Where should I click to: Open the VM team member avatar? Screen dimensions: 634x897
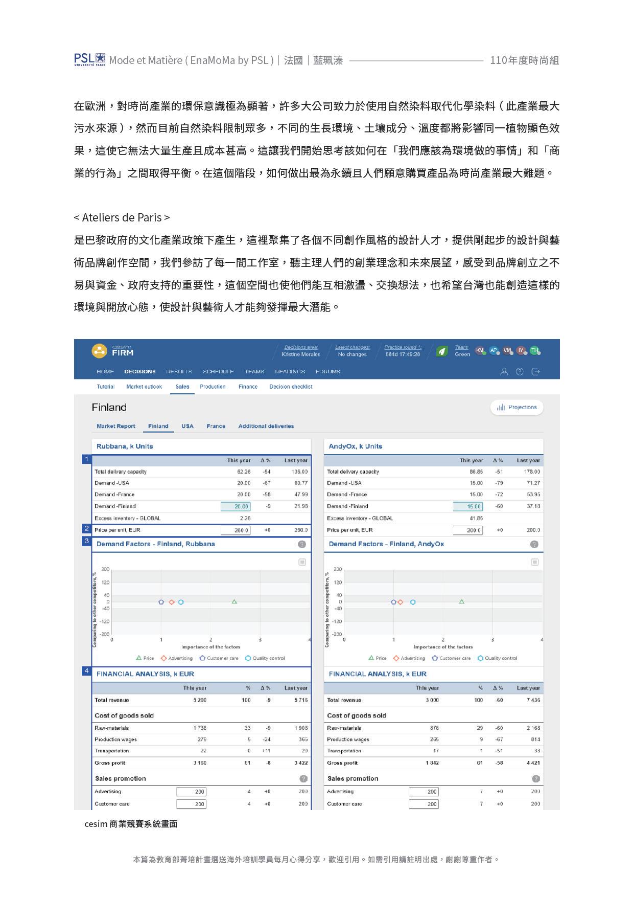(507, 350)
